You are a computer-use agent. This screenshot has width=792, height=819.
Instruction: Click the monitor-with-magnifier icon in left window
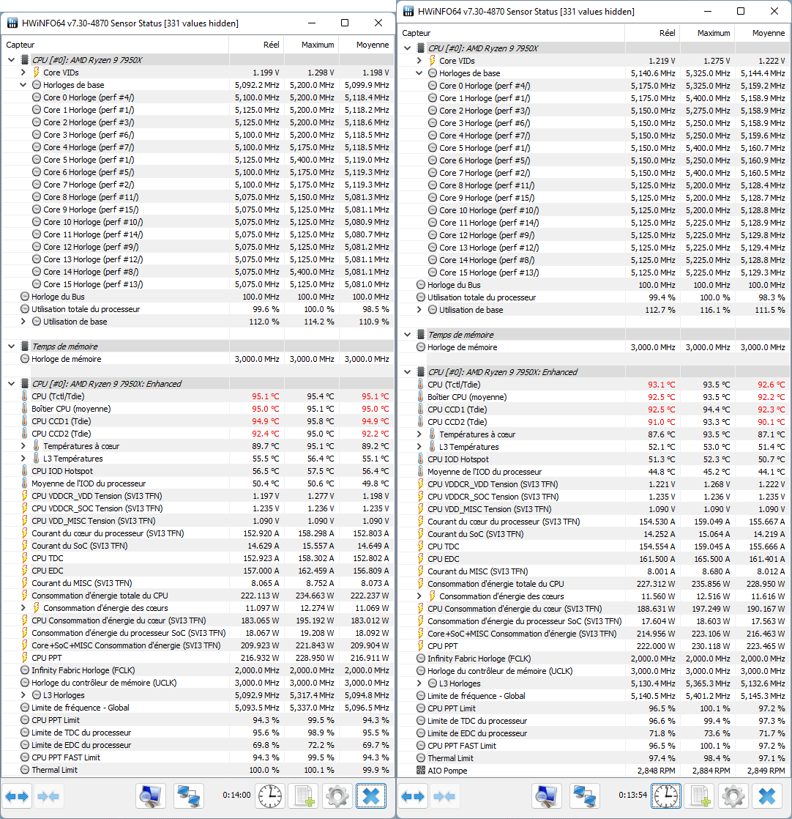pos(150,796)
